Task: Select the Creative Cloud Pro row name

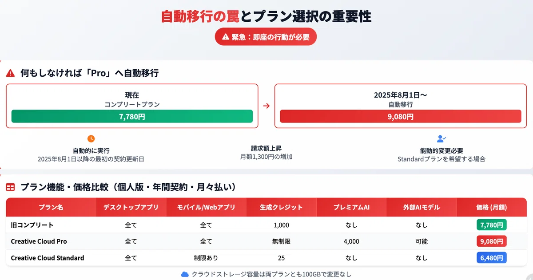Action: tap(39, 241)
